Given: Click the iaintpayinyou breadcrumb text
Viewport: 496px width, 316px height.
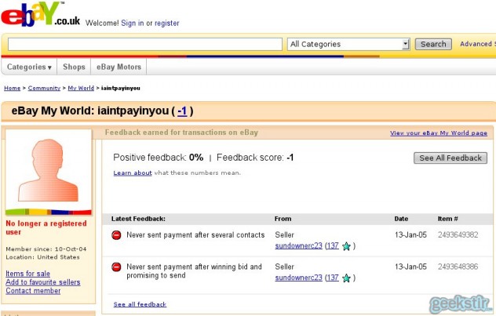Looking at the screenshot, I should pos(121,88).
